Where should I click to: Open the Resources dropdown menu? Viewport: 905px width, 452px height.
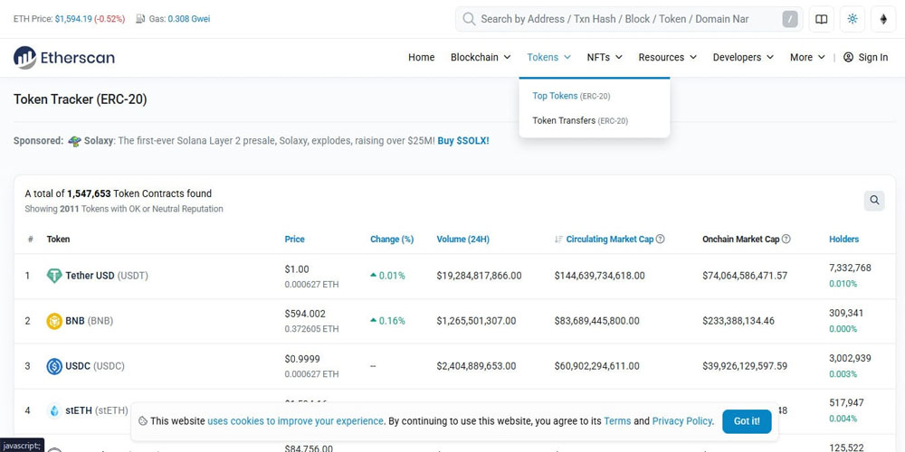click(x=667, y=57)
